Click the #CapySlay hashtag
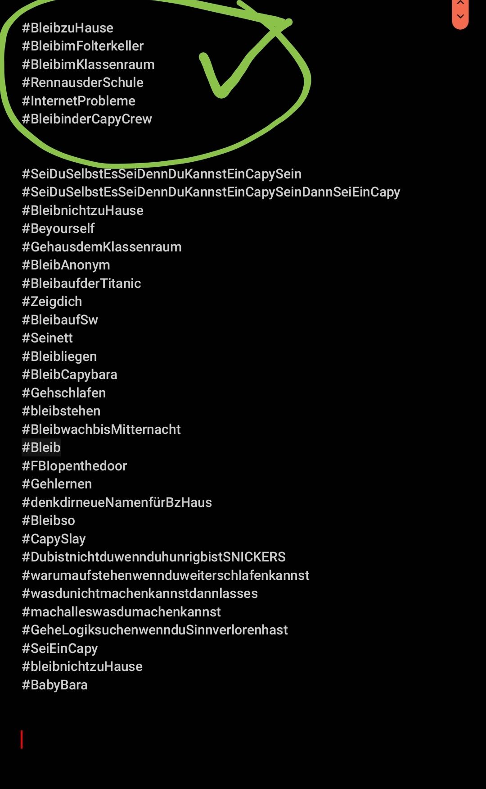 click(54, 539)
